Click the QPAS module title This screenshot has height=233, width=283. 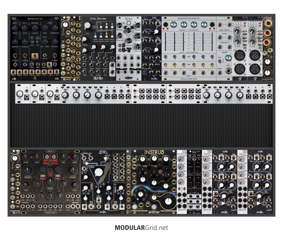103,152
